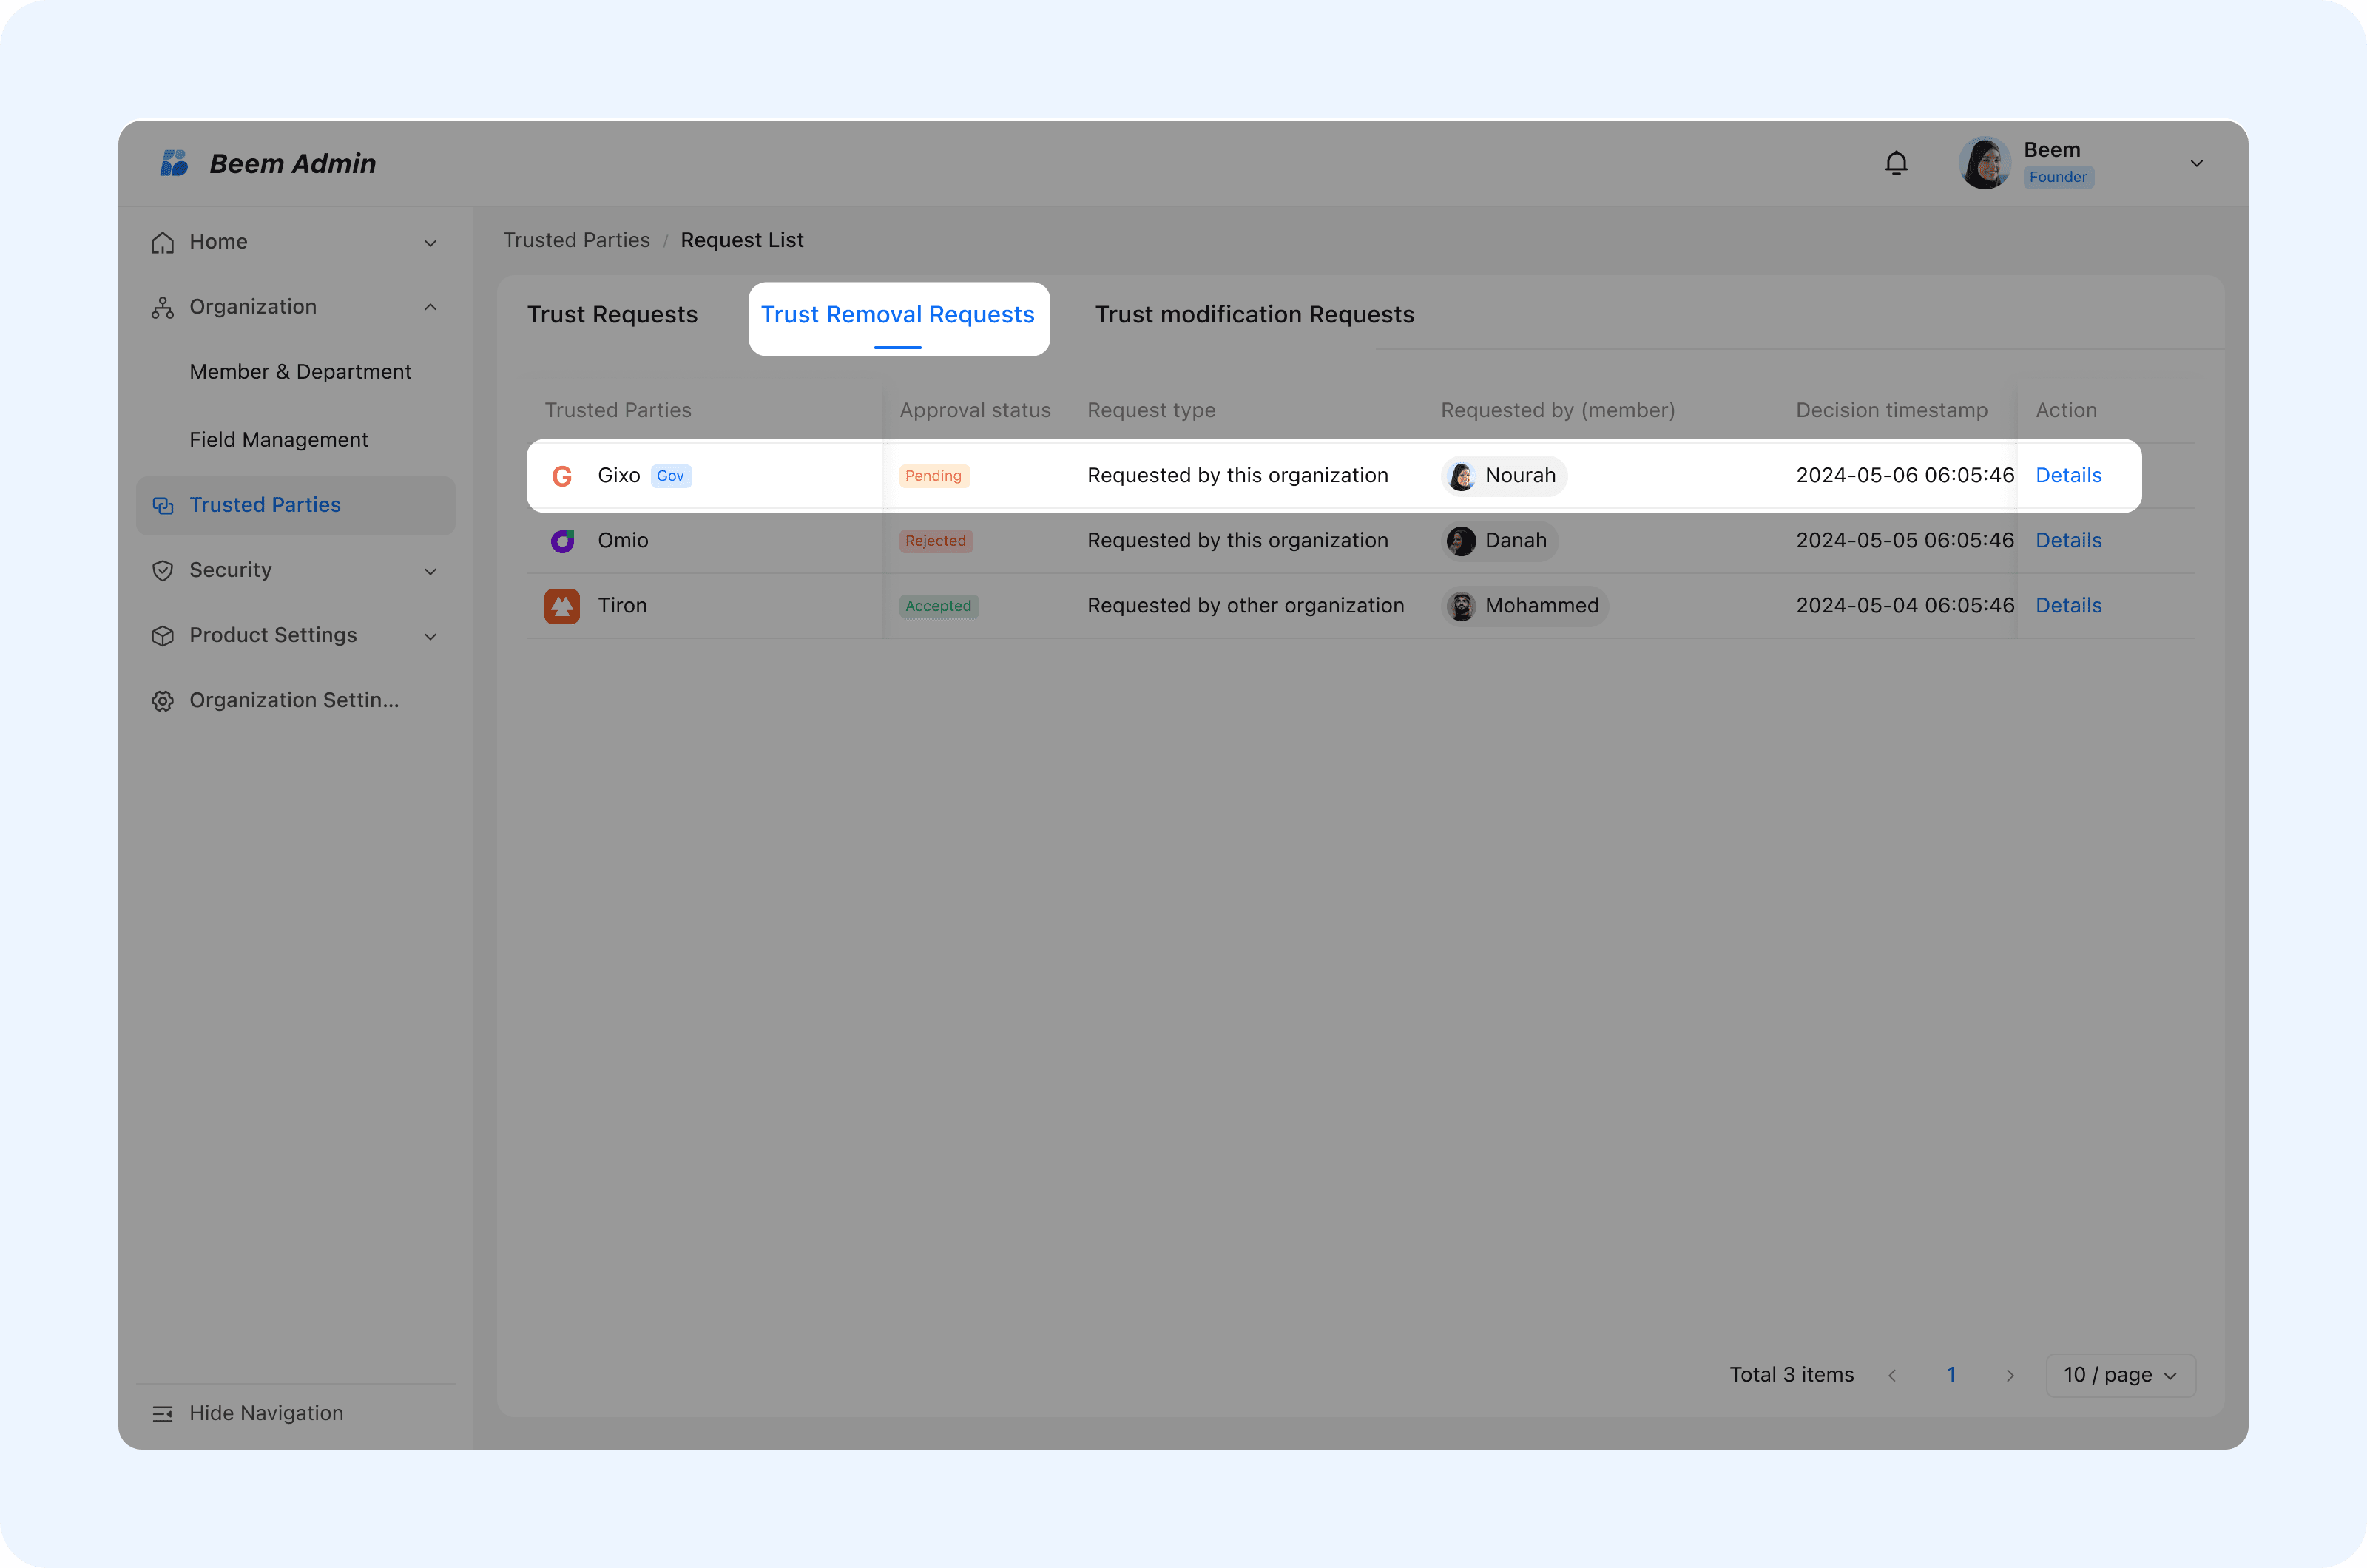2367x1568 pixels.
Task: Open Organization Settings via gear icon
Action: pos(162,701)
